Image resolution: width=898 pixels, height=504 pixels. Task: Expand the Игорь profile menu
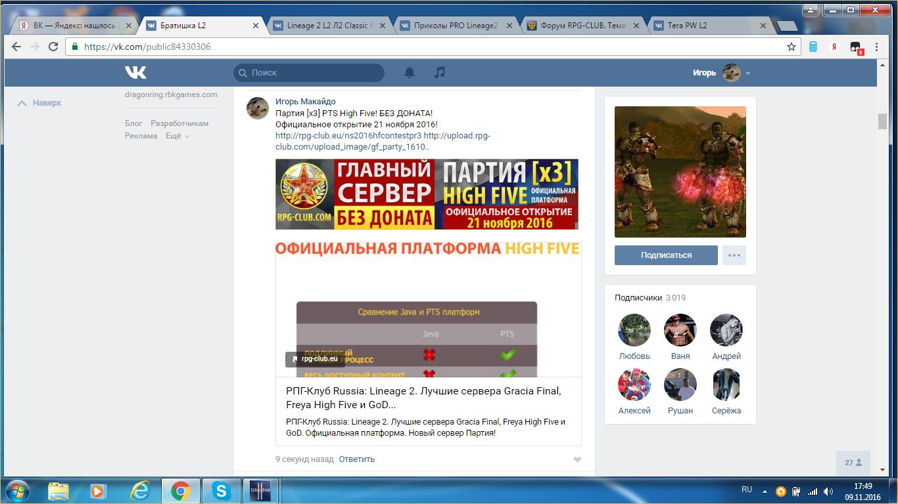(722, 73)
